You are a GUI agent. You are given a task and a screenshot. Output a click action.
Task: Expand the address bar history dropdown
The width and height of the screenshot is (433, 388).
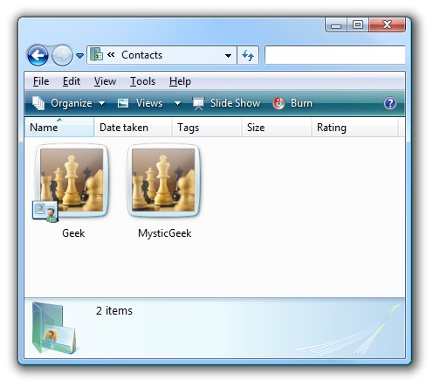(228, 55)
